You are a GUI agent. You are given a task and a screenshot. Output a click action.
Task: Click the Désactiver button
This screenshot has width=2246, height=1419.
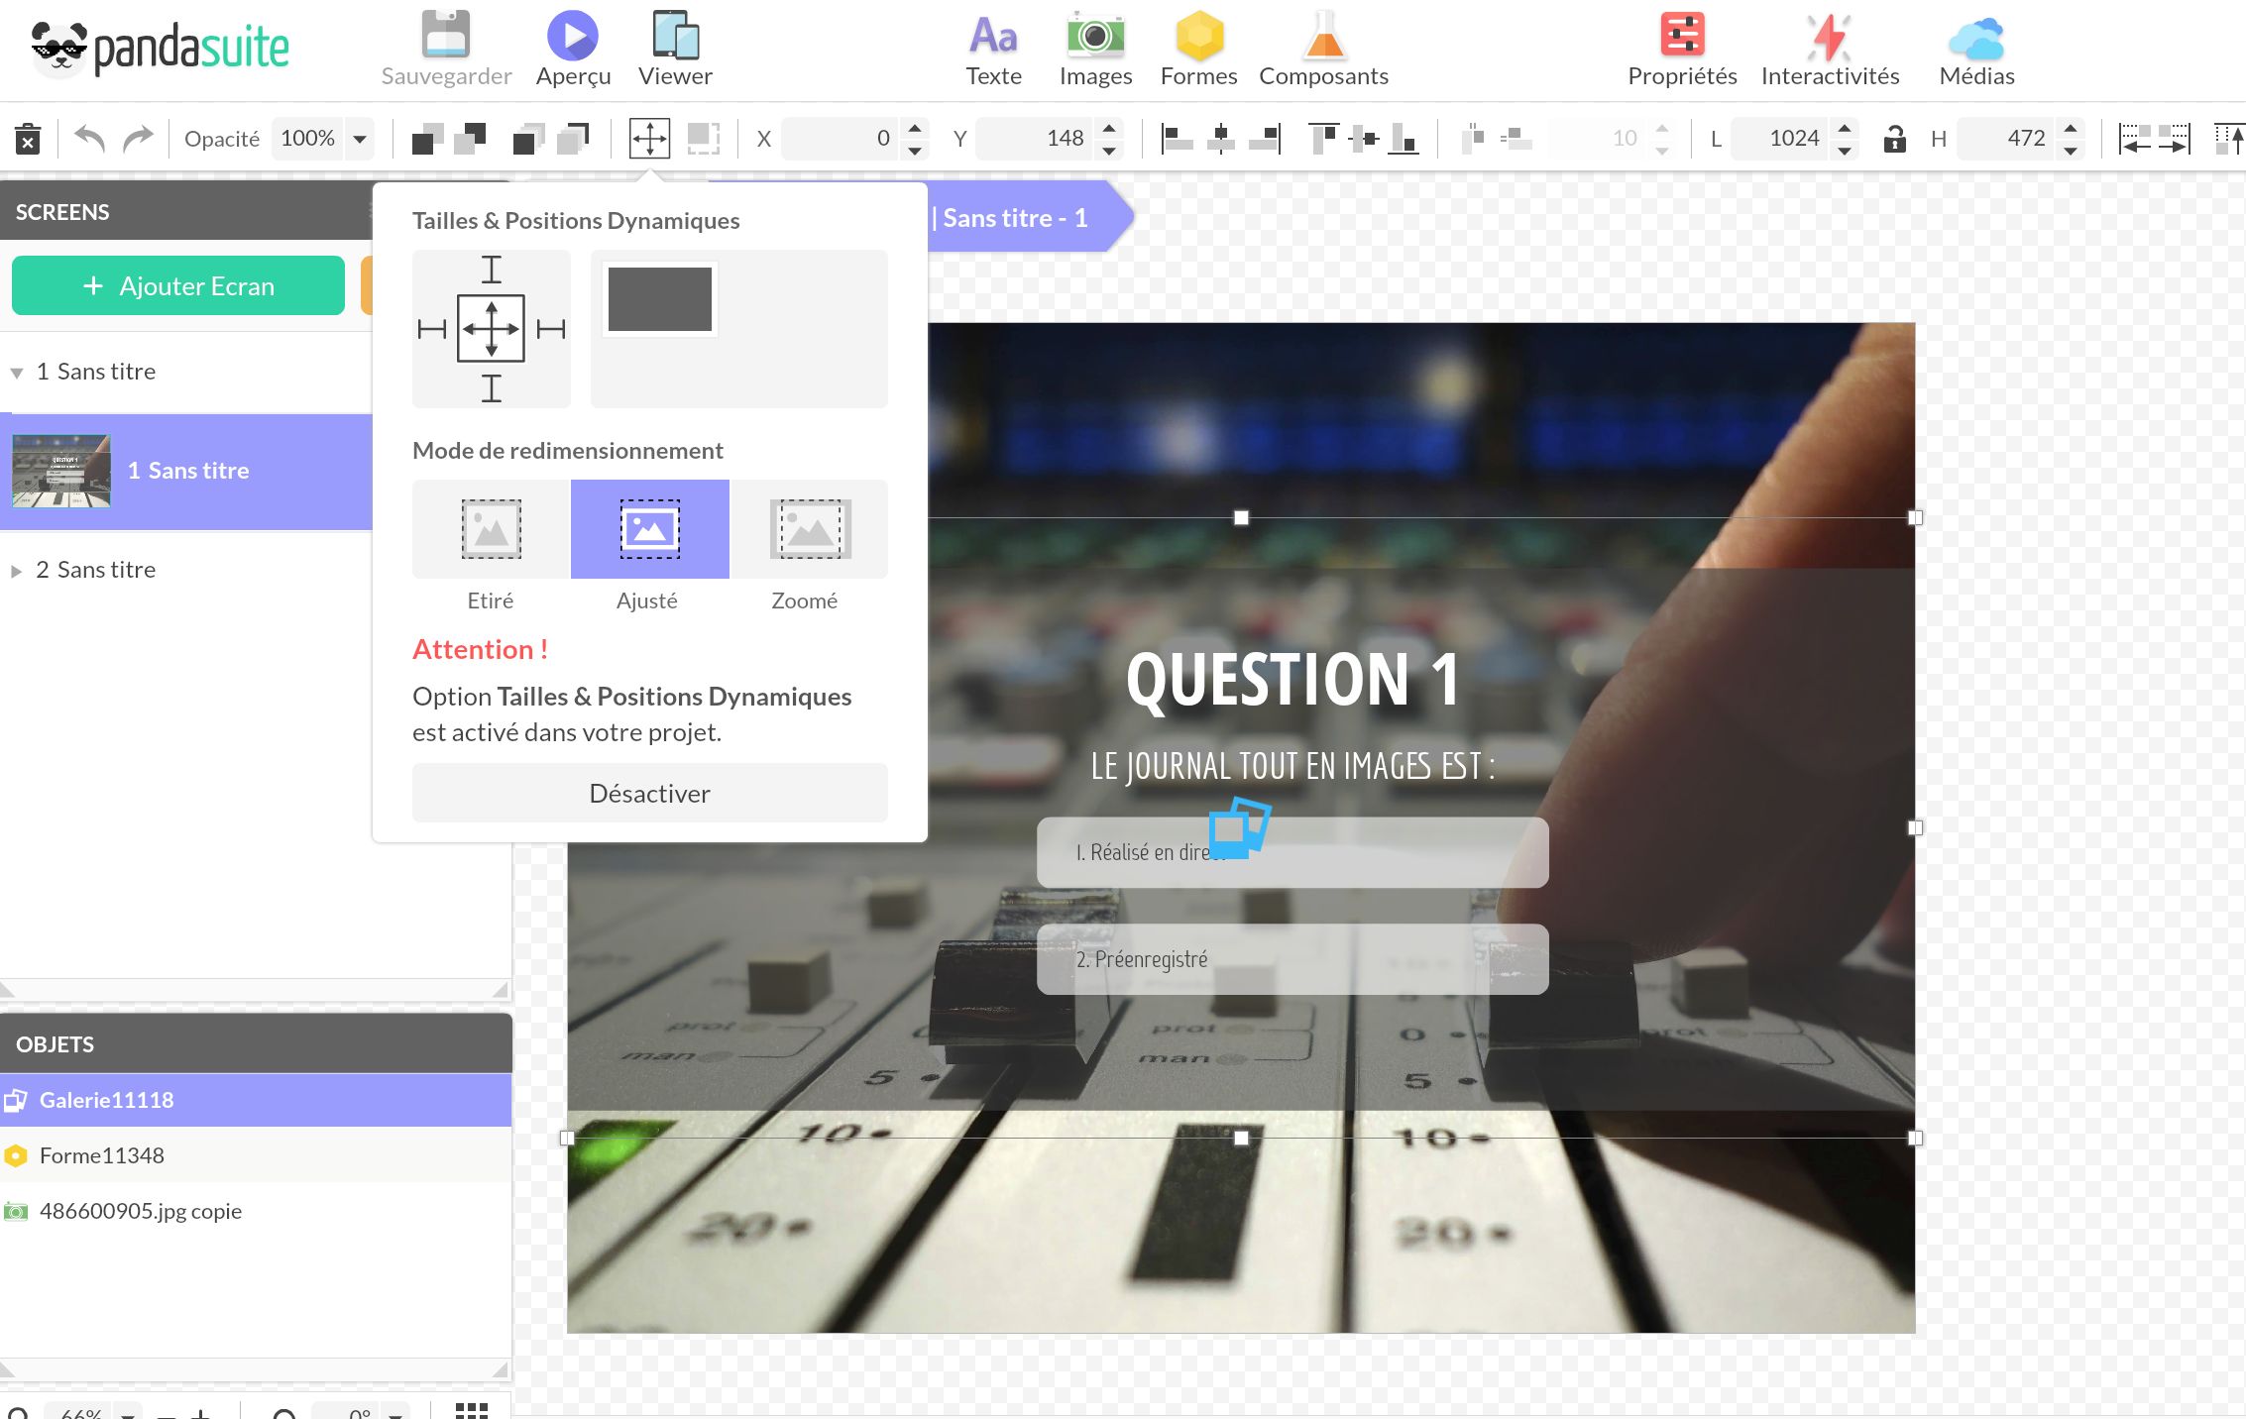tap(649, 793)
